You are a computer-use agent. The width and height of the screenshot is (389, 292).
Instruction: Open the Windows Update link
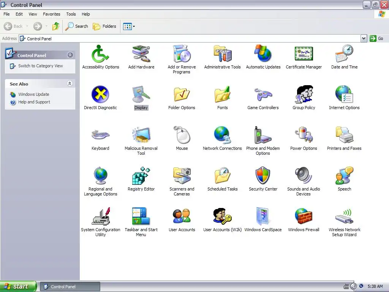click(34, 94)
